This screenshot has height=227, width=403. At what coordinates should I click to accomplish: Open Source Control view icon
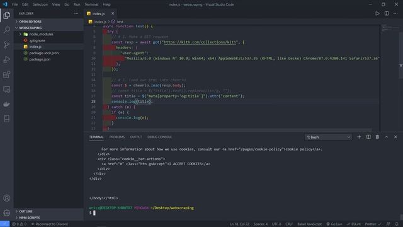[x=7, y=45]
